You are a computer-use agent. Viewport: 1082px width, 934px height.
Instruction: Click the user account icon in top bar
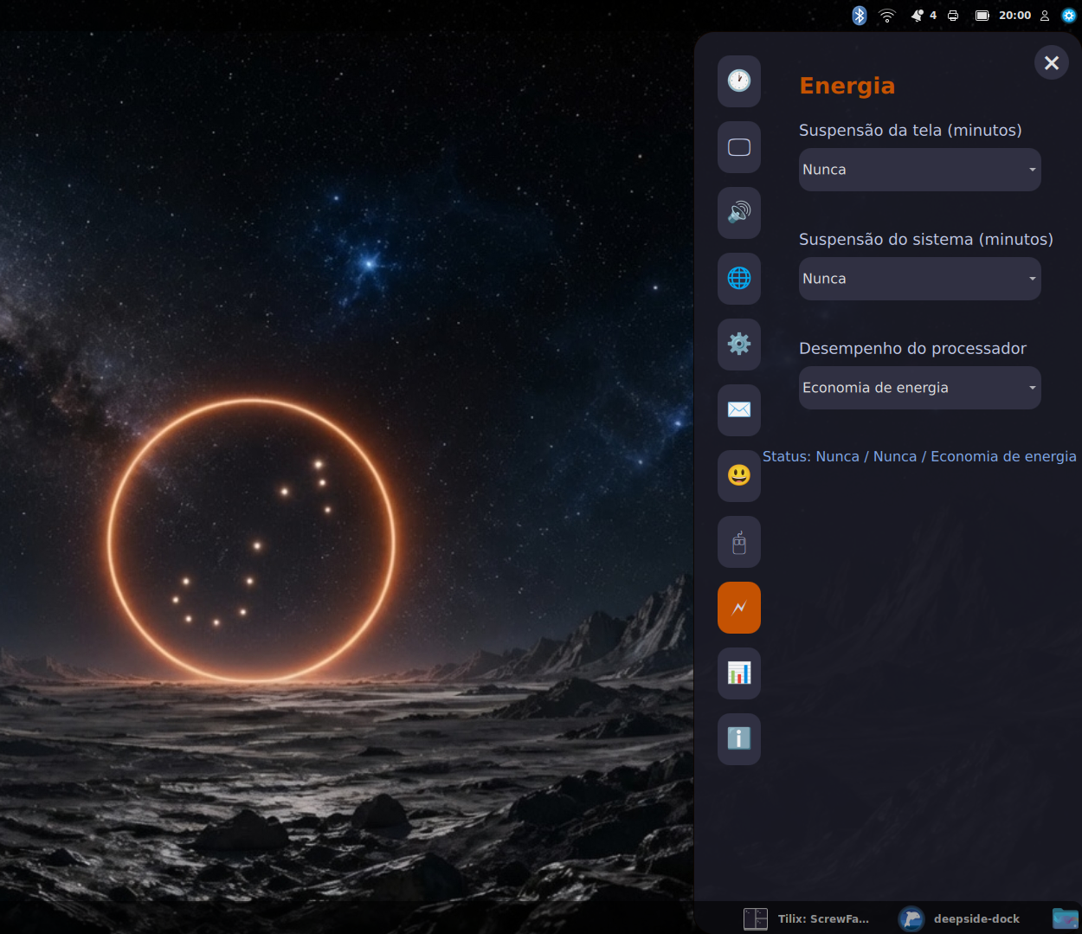tap(1045, 16)
